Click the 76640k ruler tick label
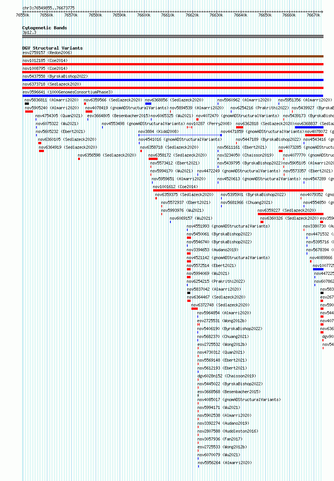 click(x=241, y=15)
